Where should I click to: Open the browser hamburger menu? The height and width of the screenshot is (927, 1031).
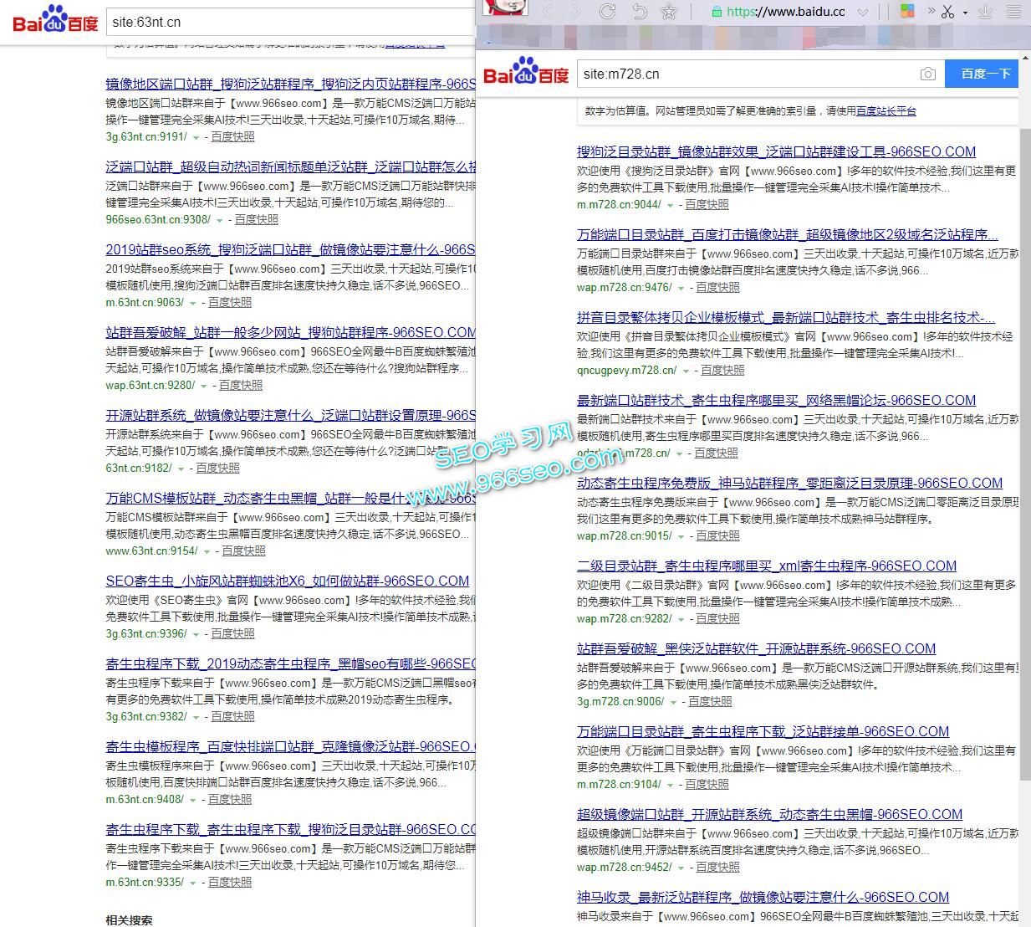(x=1013, y=12)
